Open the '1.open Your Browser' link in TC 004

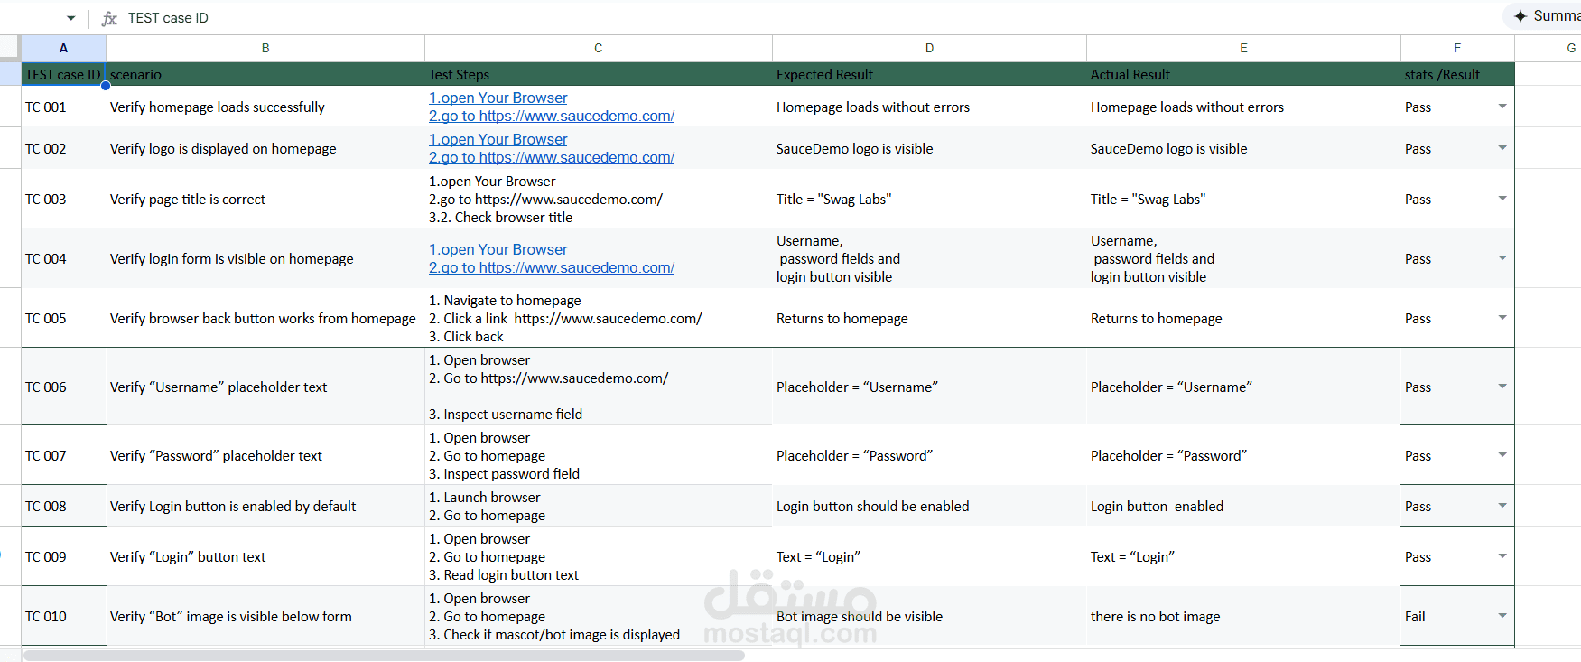point(498,249)
